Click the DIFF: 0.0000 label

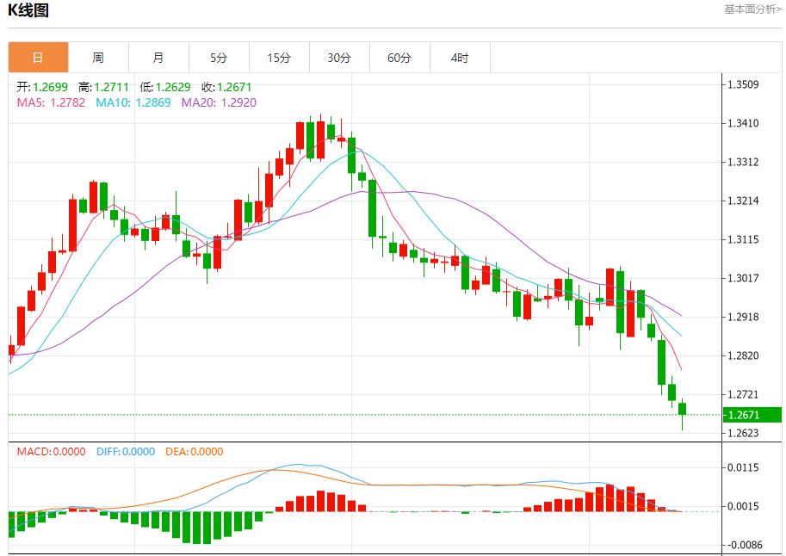point(127,452)
